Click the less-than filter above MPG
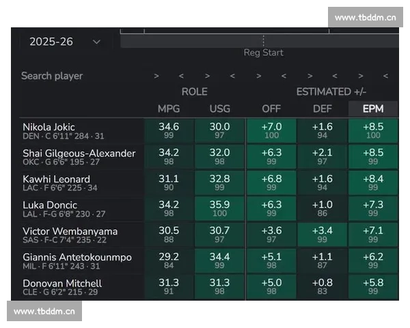 [181, 76]
